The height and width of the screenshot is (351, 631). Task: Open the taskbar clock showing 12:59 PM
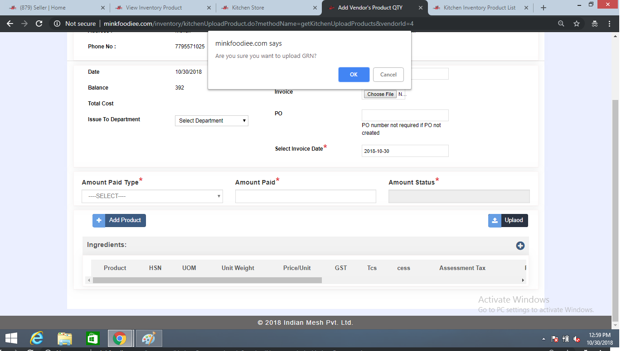tap(600, 339)
